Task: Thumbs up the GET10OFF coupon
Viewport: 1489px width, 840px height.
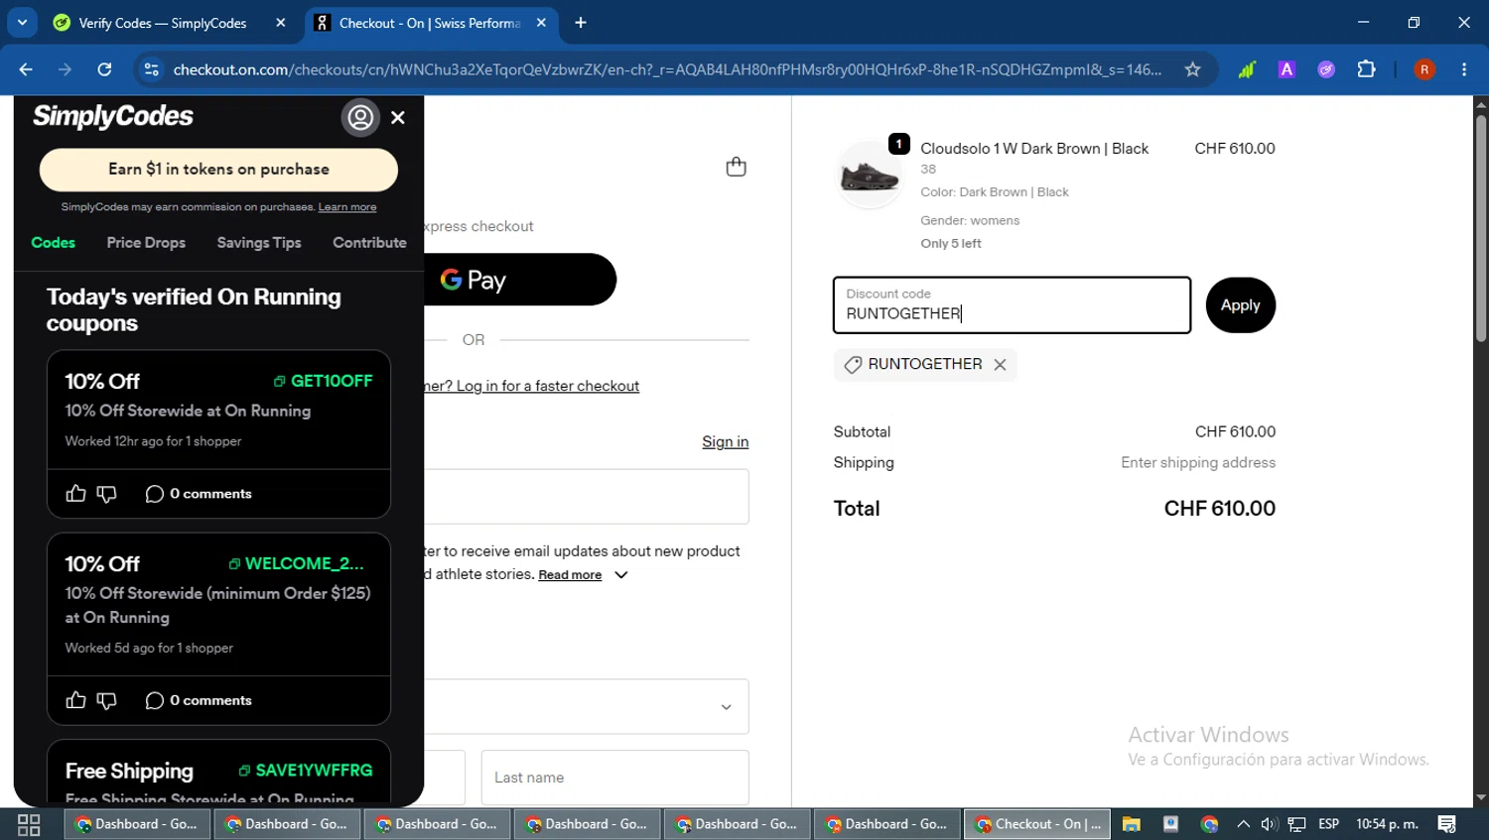Action: (75, 494)
